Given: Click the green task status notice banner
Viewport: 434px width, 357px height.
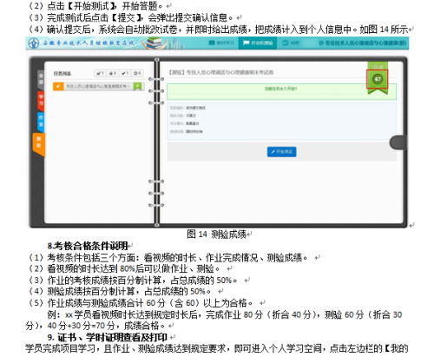Looking at the screenshot, I should (x=281, y=91).
